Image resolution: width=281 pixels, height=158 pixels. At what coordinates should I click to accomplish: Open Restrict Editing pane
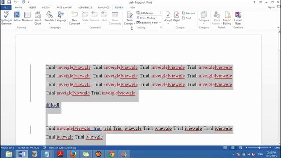pos(227,18)
